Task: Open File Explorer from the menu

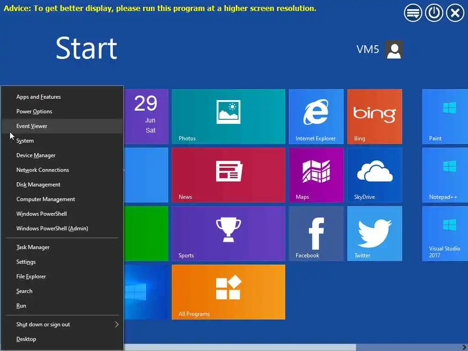Action: [x=62, y=277]
